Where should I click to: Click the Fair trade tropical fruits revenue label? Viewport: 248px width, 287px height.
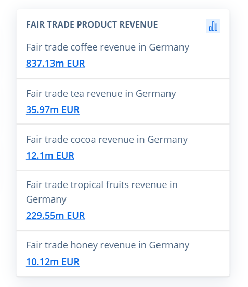(102, 192)
